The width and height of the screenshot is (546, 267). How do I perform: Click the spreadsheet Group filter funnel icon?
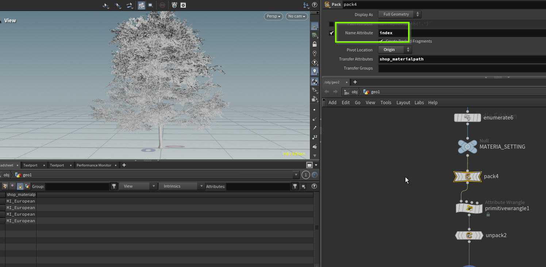point(114,186)
